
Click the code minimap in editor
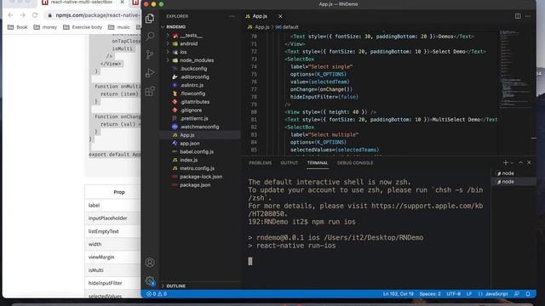pyautogui.click(x=515, y=70)
